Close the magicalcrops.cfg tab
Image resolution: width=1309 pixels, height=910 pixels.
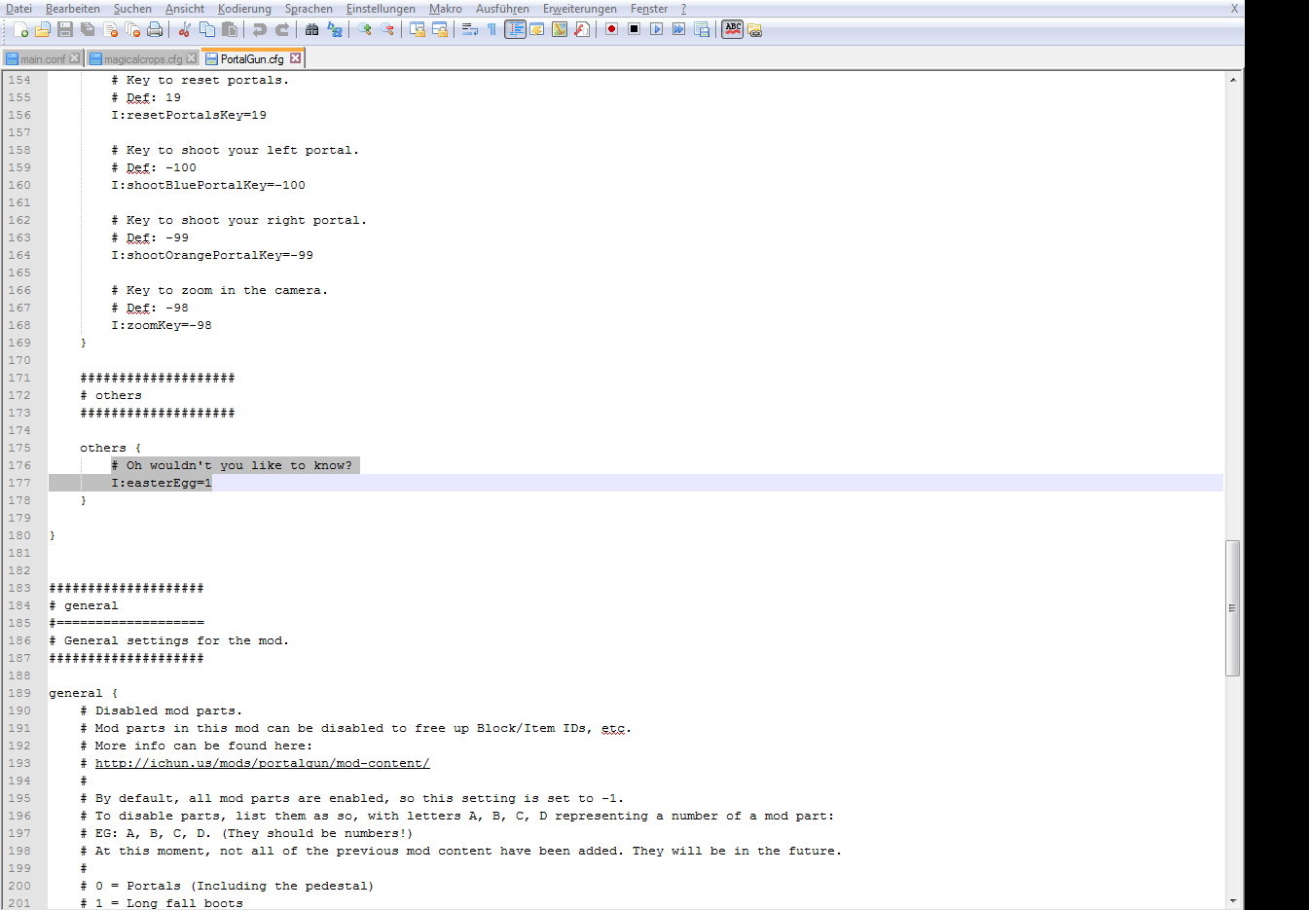[x=192, y=58]
